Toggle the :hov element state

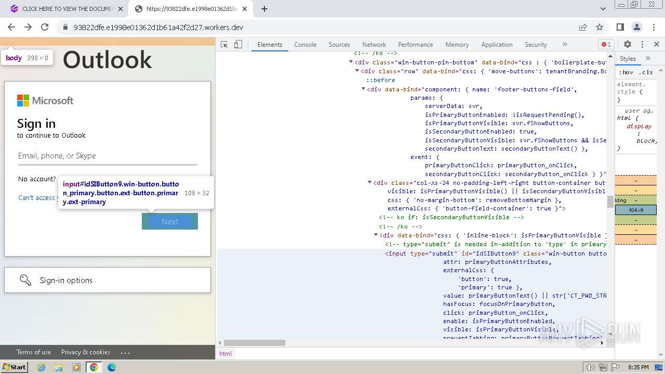point(626,72)
